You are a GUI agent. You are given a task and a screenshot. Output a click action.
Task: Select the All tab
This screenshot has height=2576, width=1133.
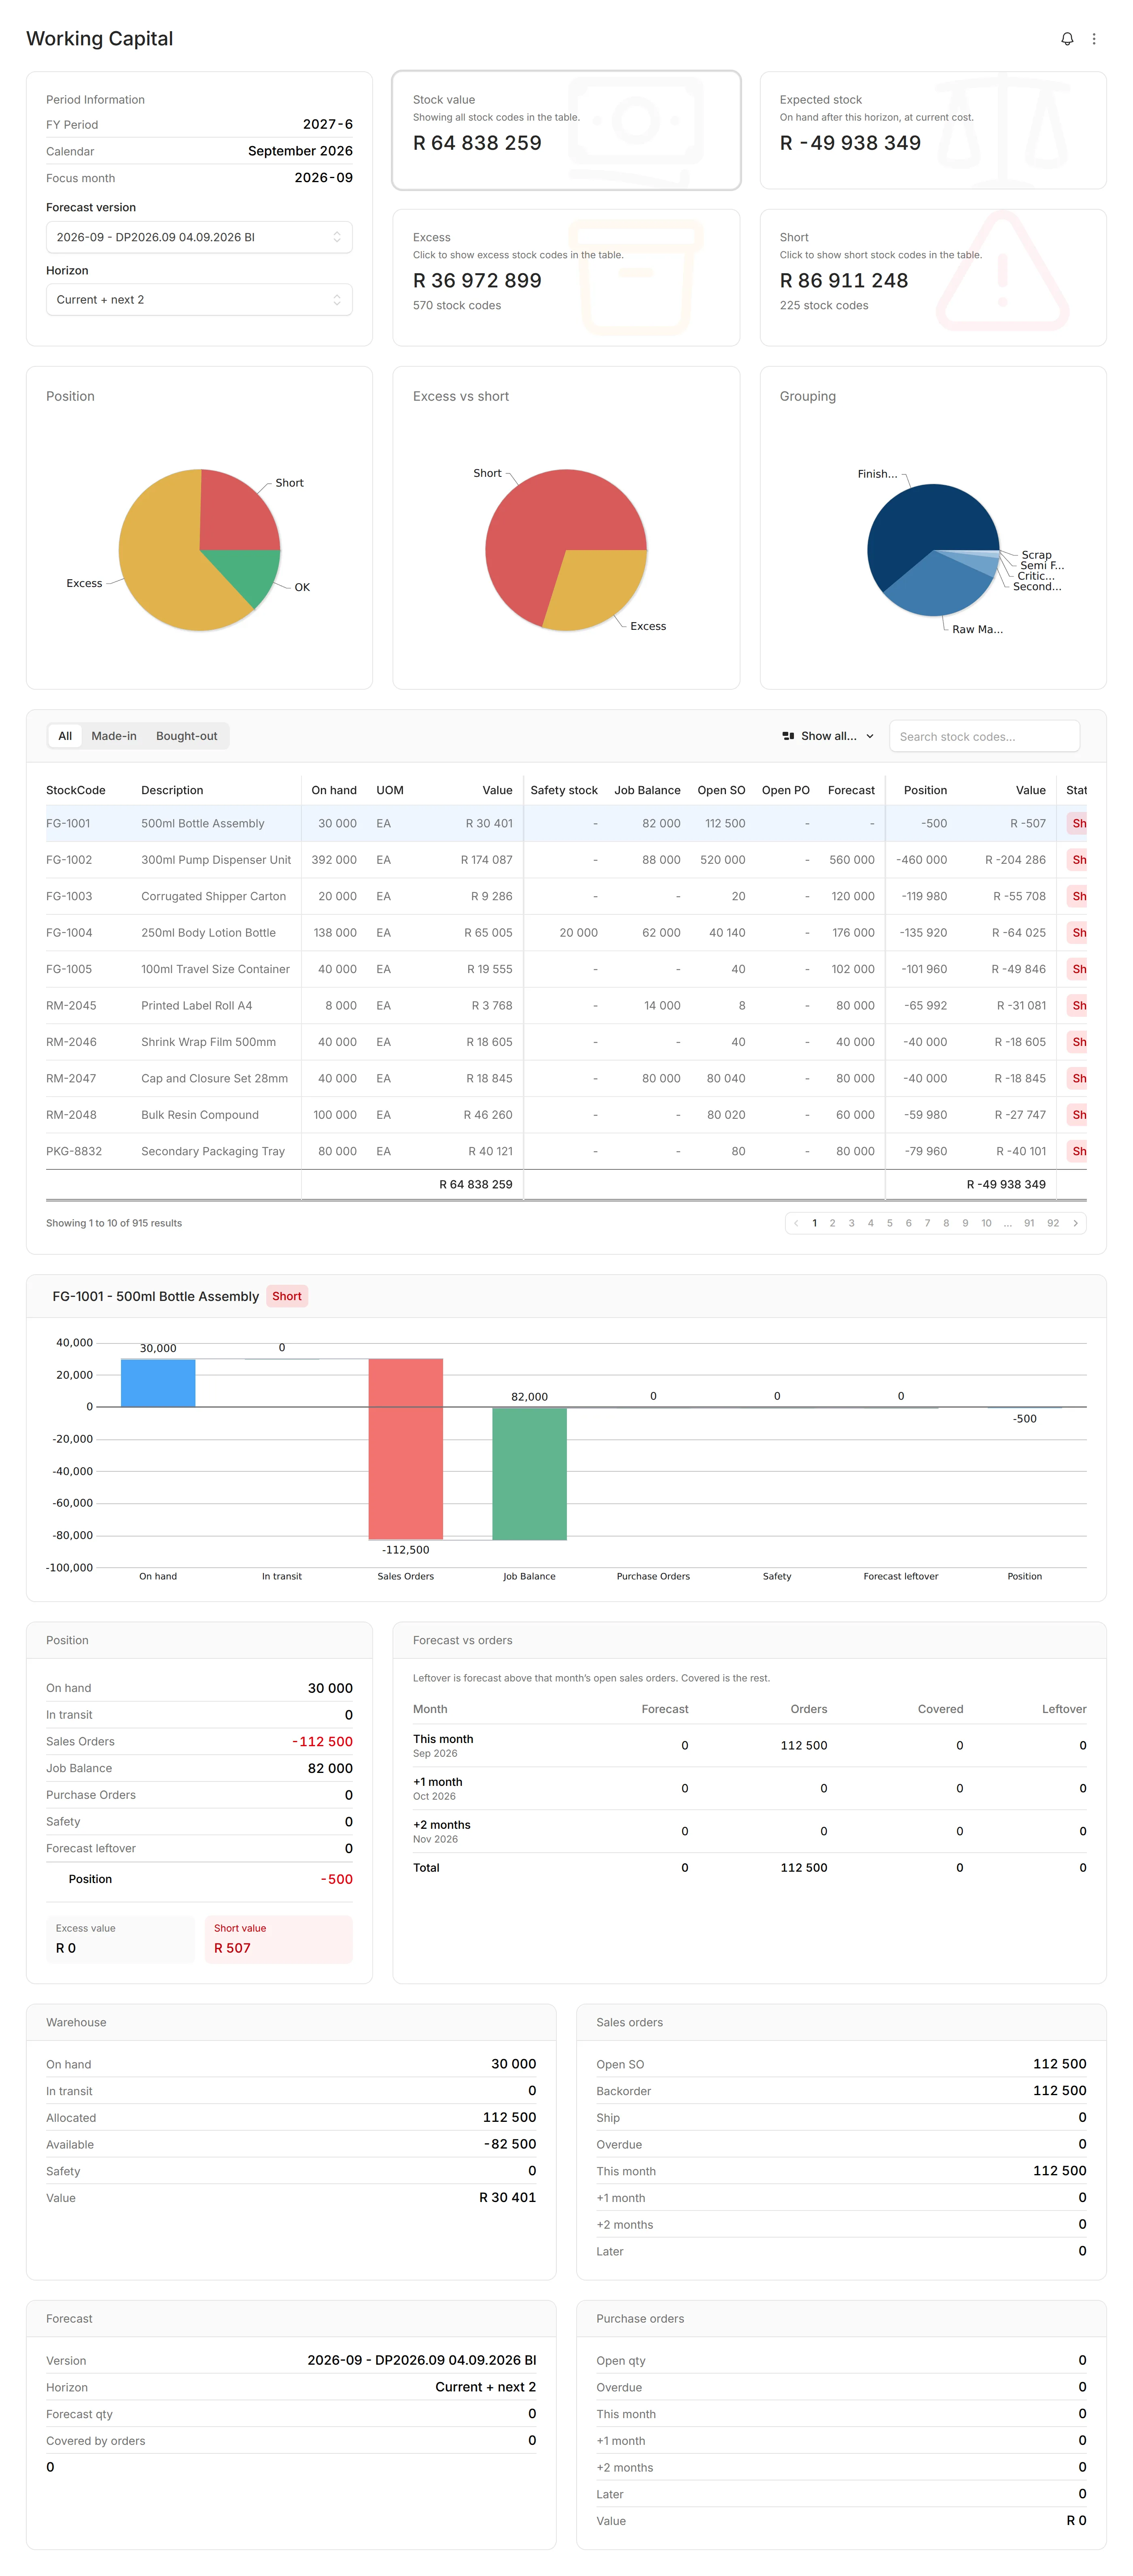point(65,736)
